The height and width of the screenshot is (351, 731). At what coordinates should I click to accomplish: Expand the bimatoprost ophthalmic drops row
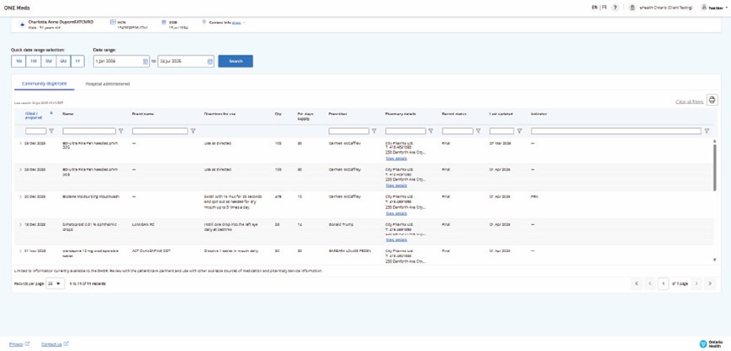point(20,224)
